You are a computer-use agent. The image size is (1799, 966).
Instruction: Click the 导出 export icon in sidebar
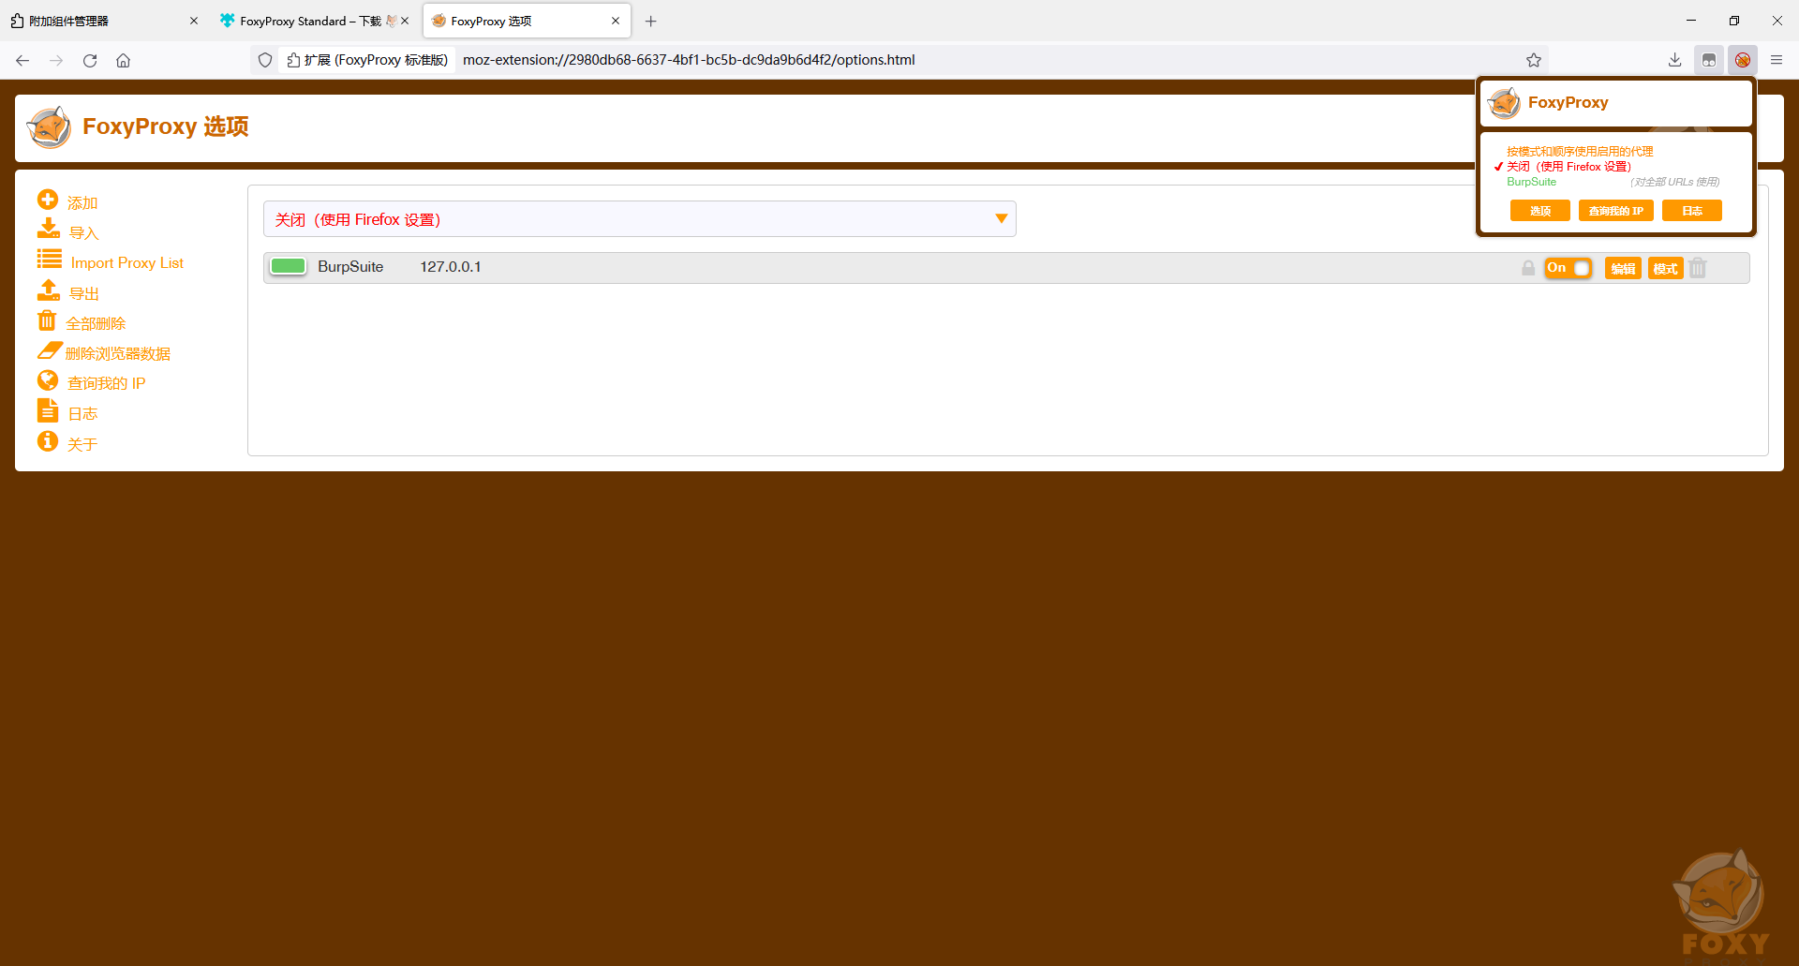click(49, 291)
